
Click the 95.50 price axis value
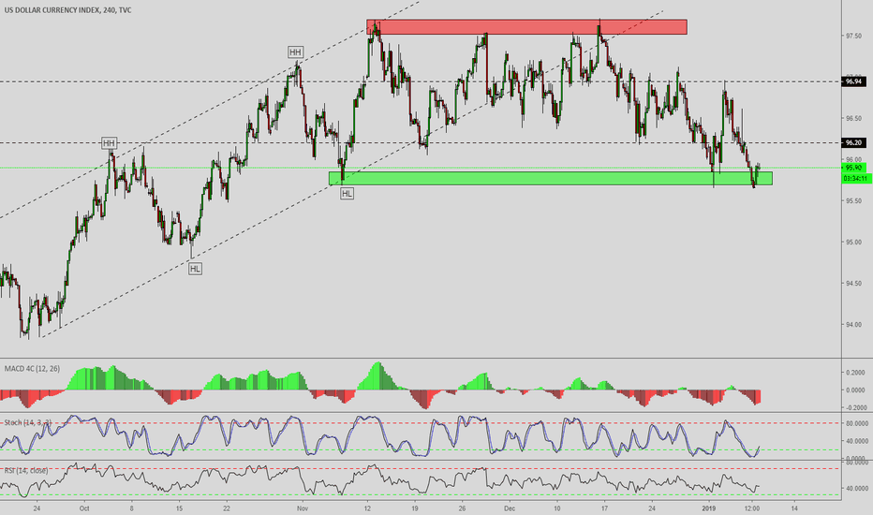click(853, 201)
